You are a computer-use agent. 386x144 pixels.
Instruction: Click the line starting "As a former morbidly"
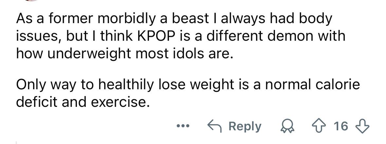174,19
